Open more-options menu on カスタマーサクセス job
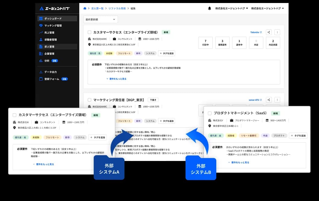This screenshot has height=201, width=319. [x=277, y=32]
